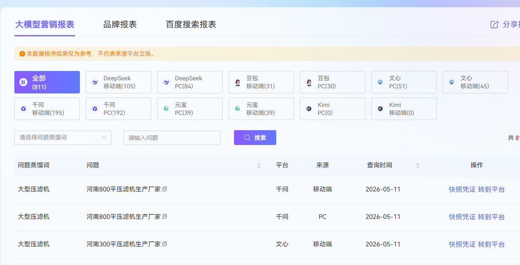Image resolution: width=520 pixels, height=265 pixels.
Task: Click dropdown chevron of 问题蒸馏词 selector
Action: click(x=104, y=138)
